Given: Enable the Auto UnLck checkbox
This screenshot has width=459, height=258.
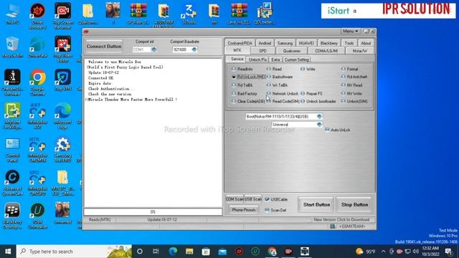Looking at the screenshot, I should point(327,130).
